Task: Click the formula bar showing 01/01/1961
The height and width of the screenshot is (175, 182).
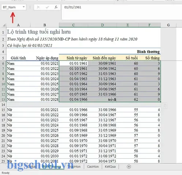Action: 122,12
